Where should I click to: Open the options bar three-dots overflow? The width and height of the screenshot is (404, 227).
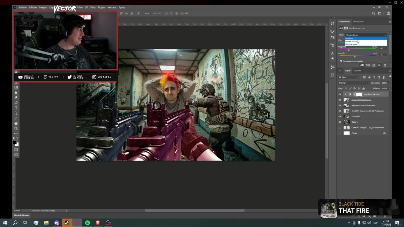point(147,13)
